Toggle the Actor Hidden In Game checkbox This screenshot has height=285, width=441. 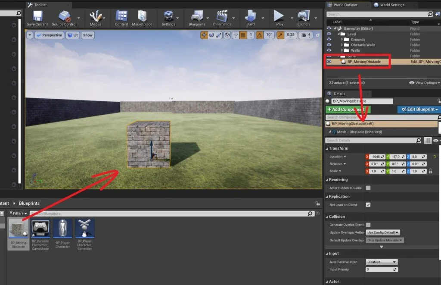[x=368, y=188]
